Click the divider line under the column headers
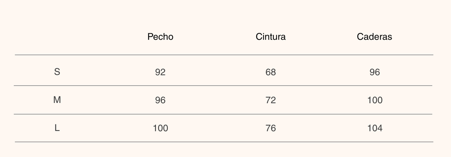The height and width of the screenshot is (157, 451). [x=224, y=55]
